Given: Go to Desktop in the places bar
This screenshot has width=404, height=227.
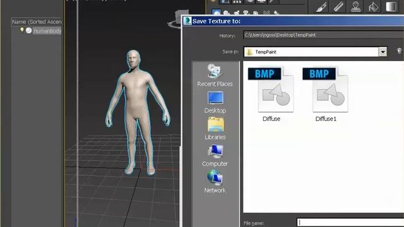Looking at the screenshot, I should tap(215, 102).
